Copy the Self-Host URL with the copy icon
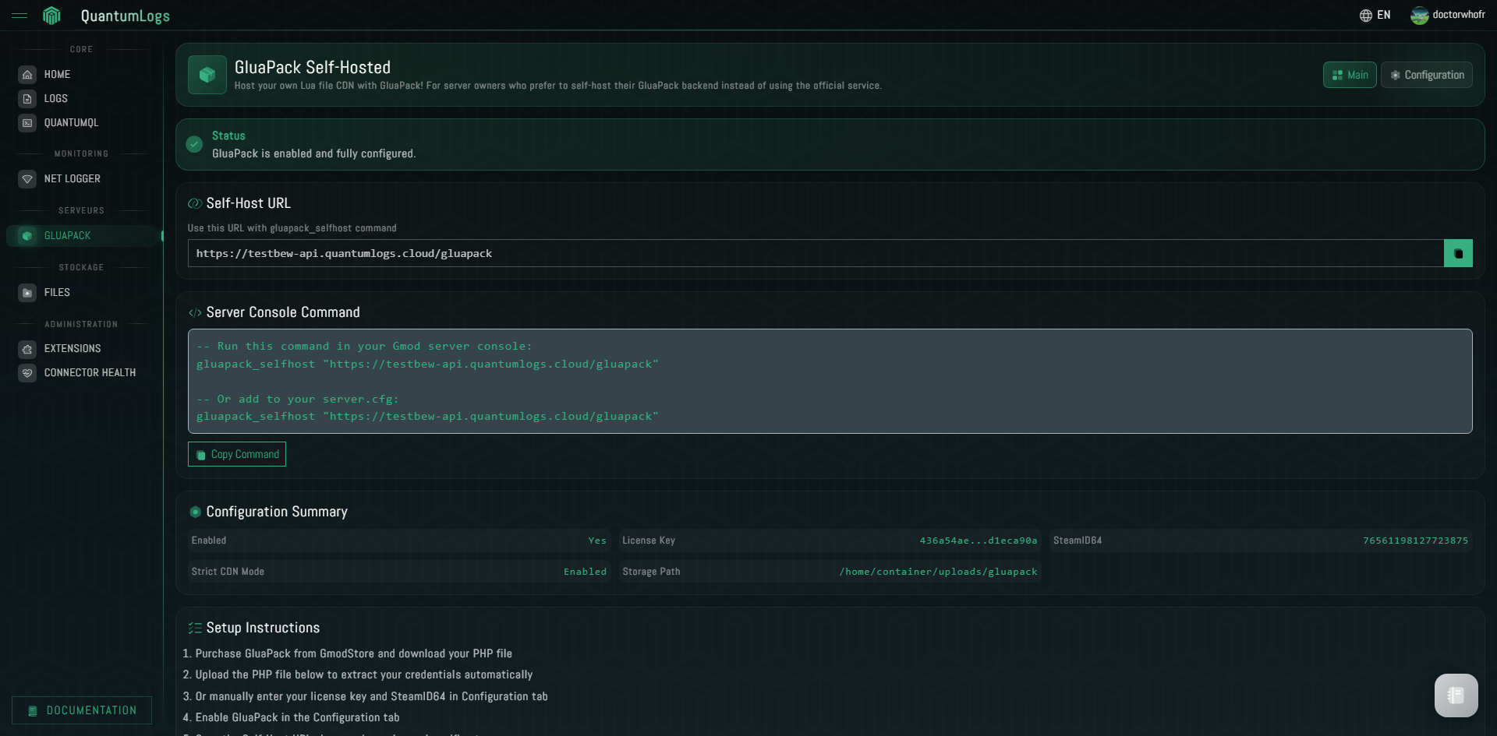The image size is (1497, 736). coord(1458,253)
